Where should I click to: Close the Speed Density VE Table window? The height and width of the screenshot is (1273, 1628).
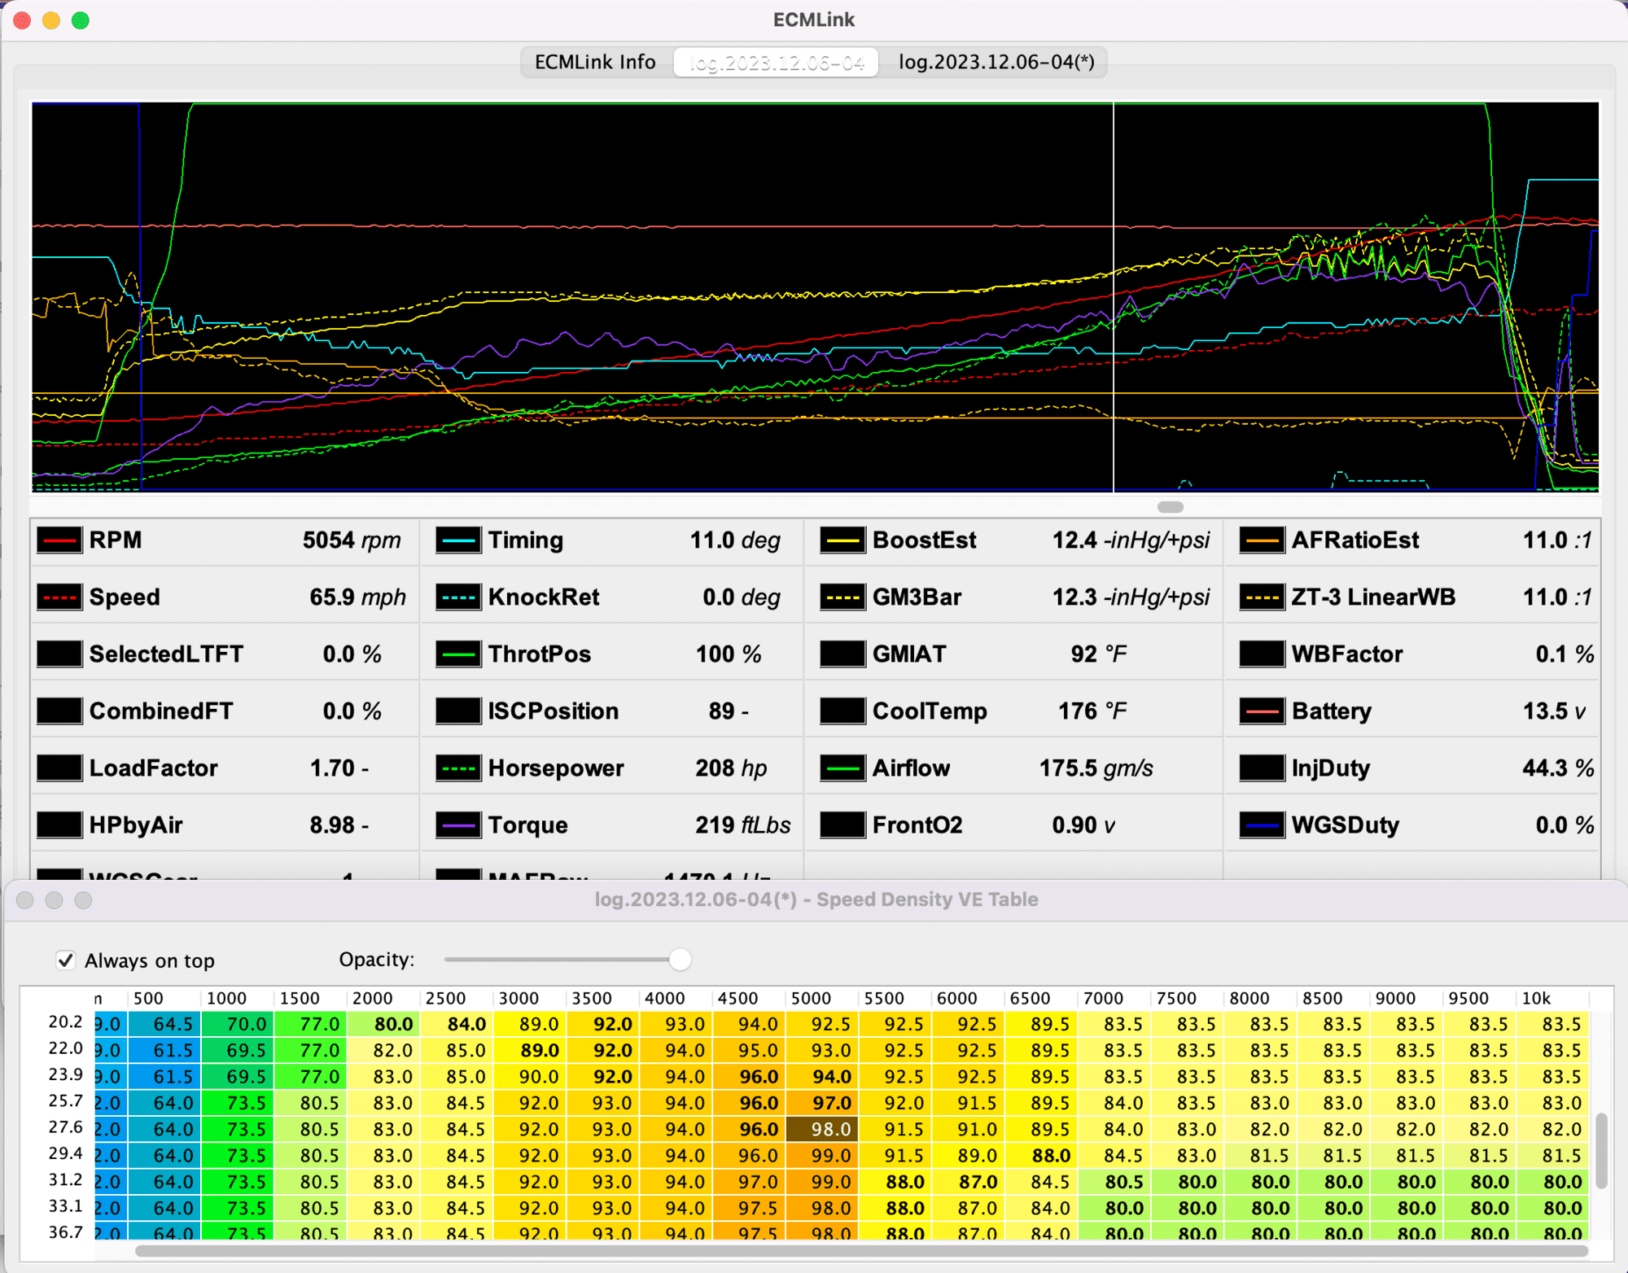point(25,900)
